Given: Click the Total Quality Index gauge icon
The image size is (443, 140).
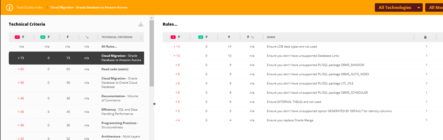Looking at the screenshot, I should tap(10, 7).
